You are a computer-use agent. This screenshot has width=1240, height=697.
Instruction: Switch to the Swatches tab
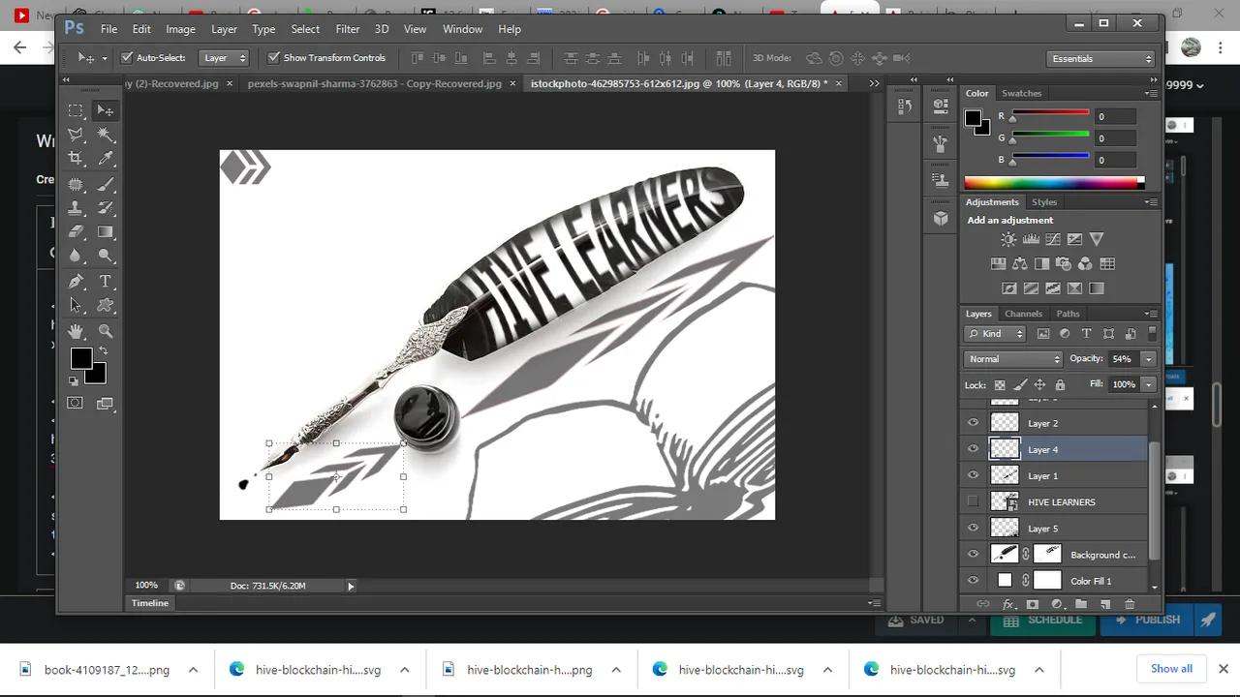point(1021,93)
